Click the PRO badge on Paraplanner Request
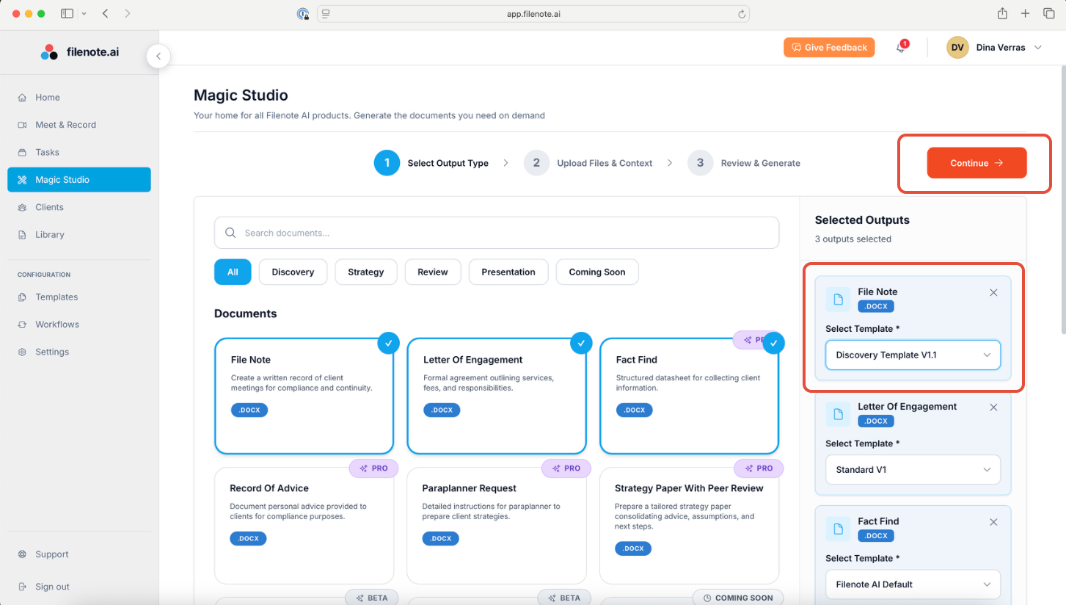Image resolution: width=1066 pixels, height=605 pixels. click(566, 468)
